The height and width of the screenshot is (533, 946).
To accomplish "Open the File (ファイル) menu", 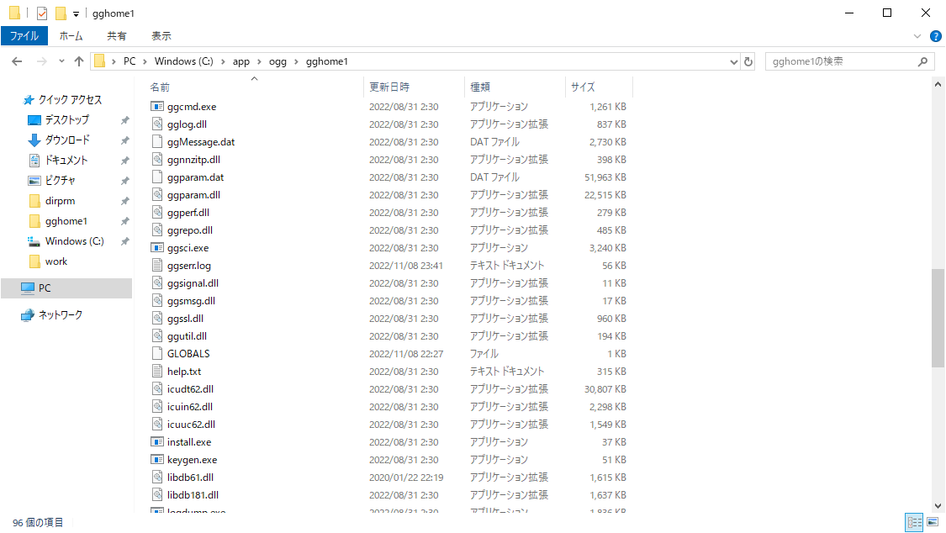I will pyautogui.click(x=24, y=36).
